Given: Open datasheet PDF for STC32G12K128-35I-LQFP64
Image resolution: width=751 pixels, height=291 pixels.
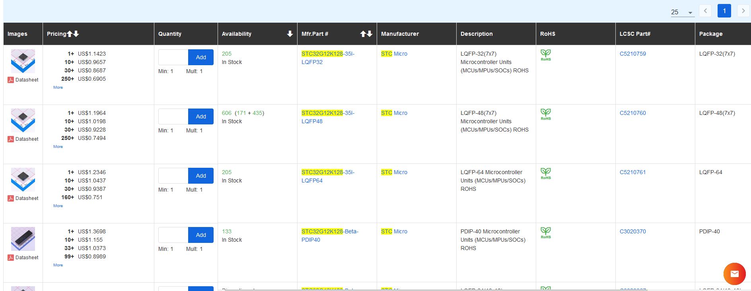Looking at the screenshot, I should (x=23, y=198).
